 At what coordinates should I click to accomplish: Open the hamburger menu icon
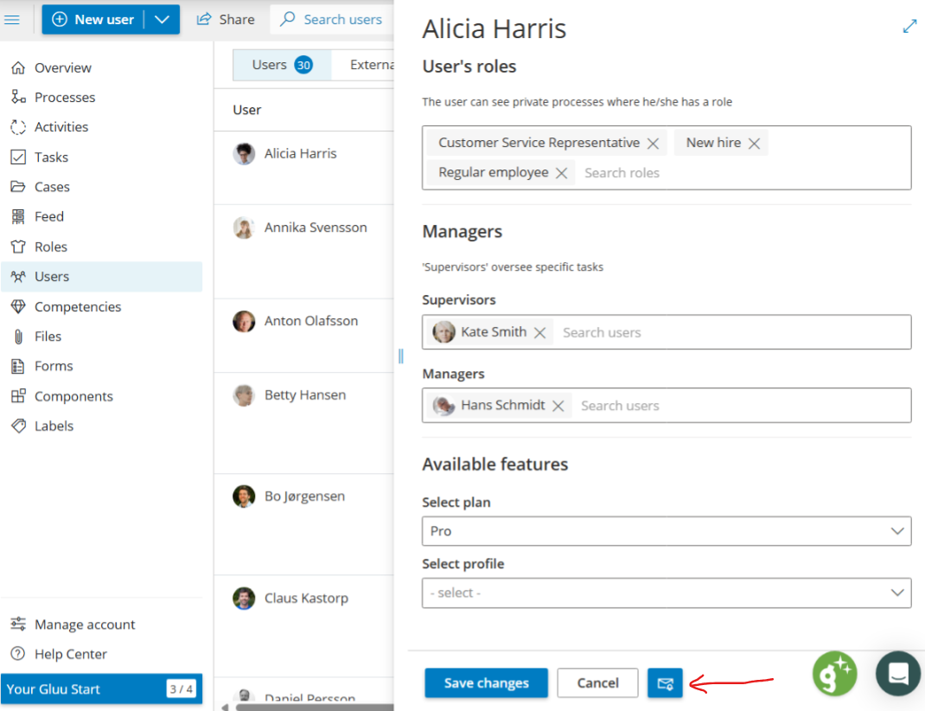point(13,19)
